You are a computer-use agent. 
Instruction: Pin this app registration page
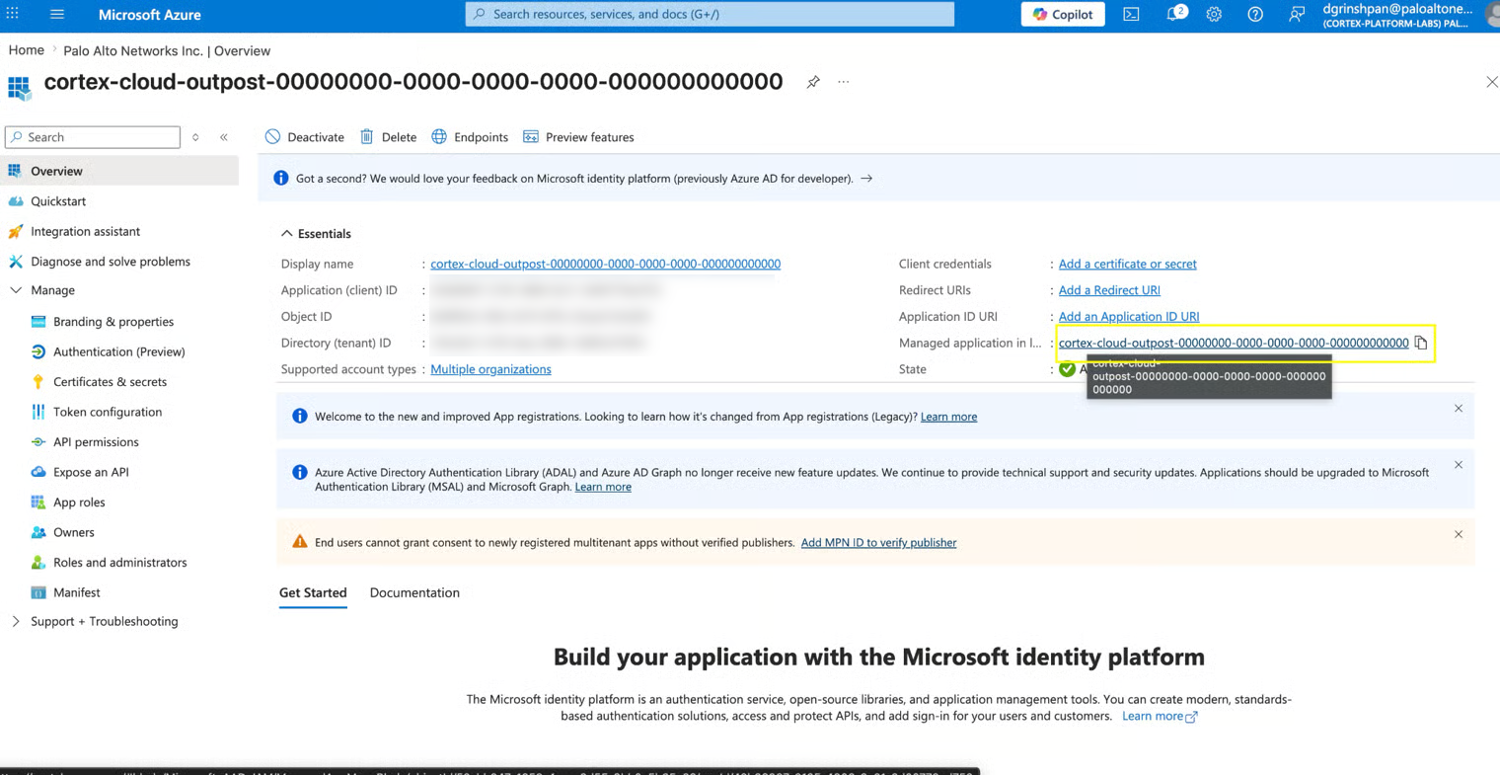coord(813,82)
